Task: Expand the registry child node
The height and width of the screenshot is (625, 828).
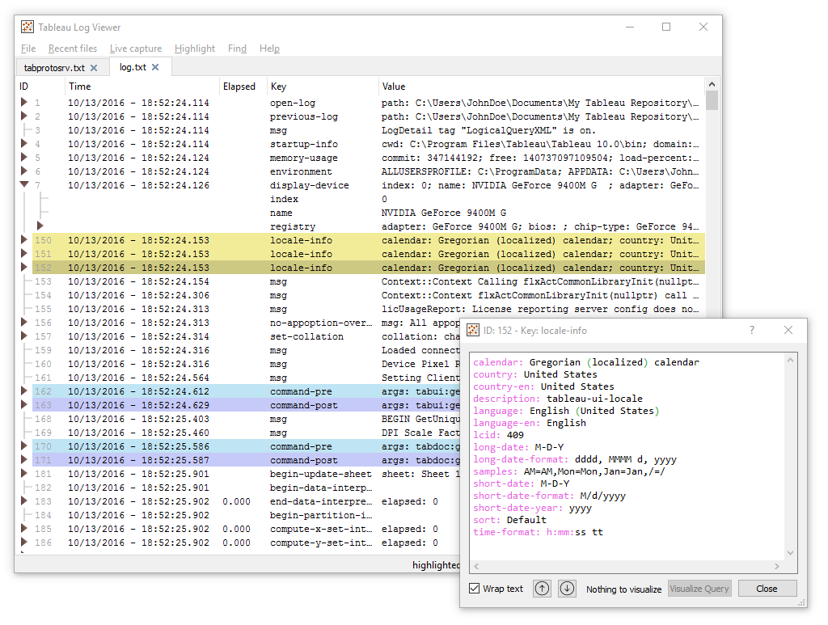Action: click(40, 226)
